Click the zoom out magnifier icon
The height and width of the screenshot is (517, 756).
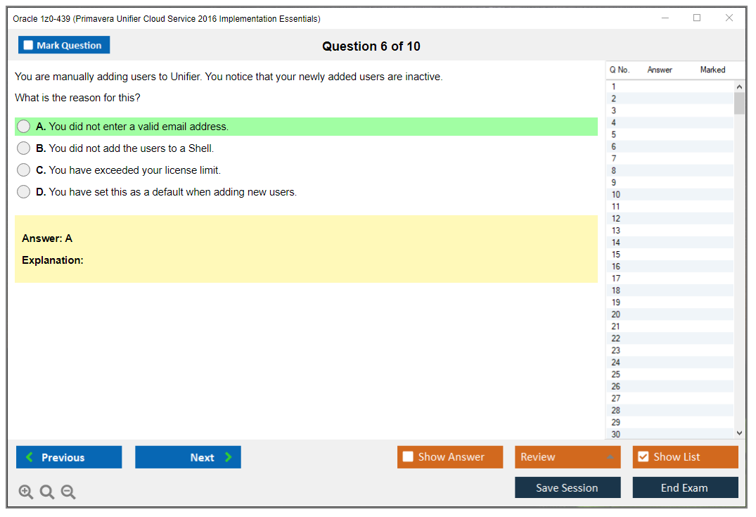coord(68,492)
